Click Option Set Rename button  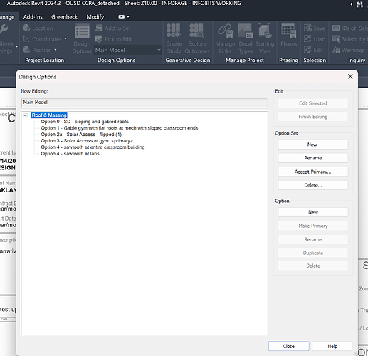[x=313, y=158]
